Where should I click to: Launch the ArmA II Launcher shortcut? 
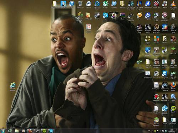[x=131, y=17]
